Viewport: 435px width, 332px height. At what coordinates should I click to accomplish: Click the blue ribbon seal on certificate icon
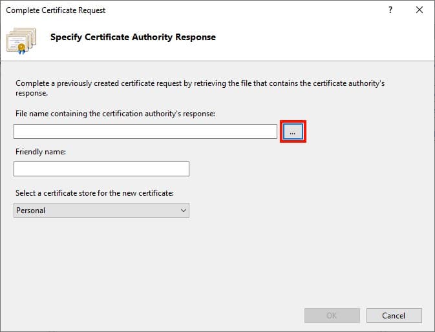coord(21,49)
